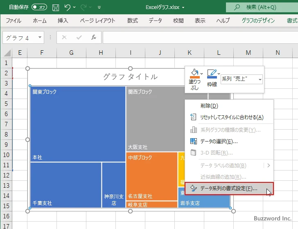Click the 枠線 outline pen icon
298x229 pixels.
pos(212,74)
